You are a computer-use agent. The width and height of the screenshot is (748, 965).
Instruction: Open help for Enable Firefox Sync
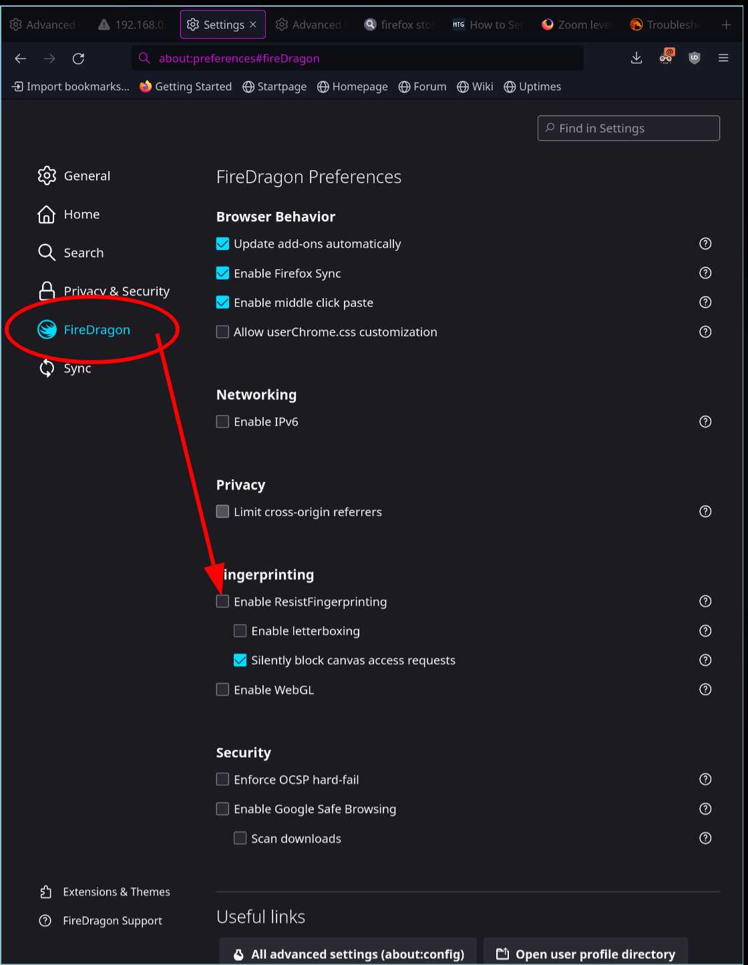coord(705,273)
